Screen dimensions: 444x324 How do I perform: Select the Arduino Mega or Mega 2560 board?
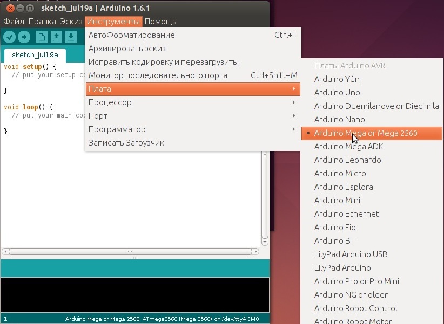pyautogui.click(x=366, y=133)
